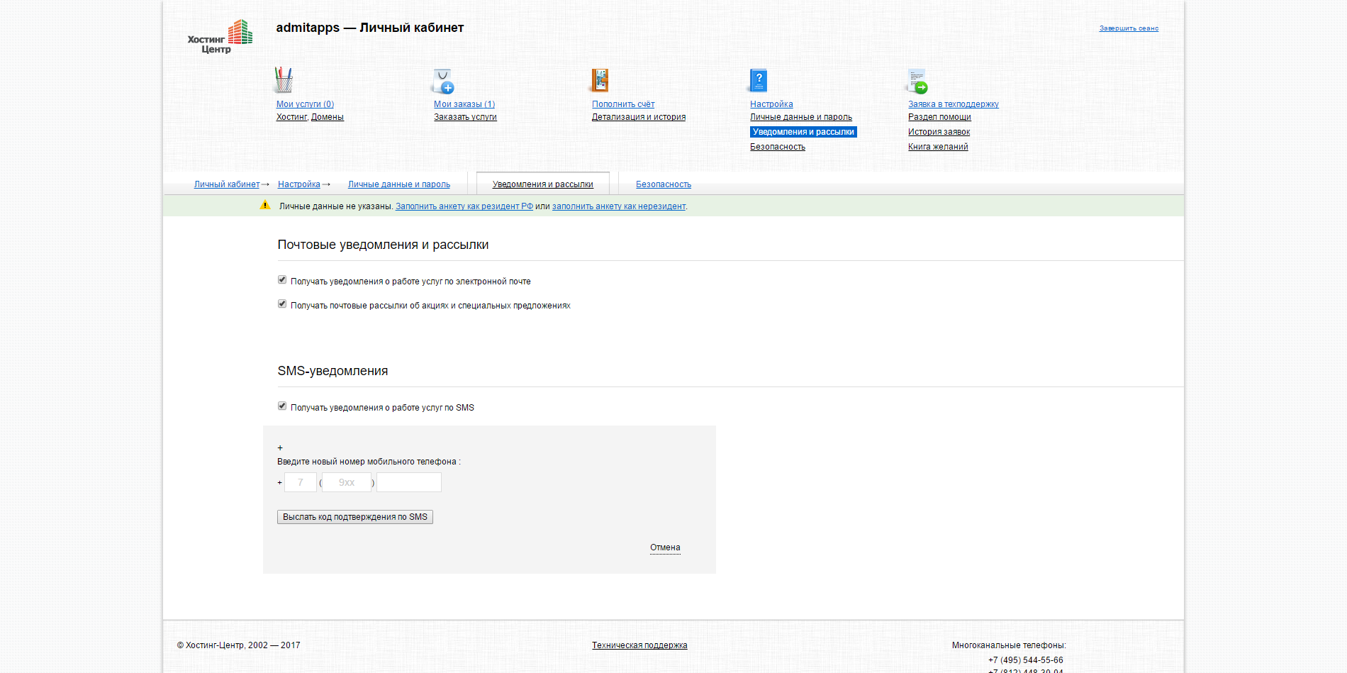Select highlighted Уведомления и рассылки menu item
Viewport: 1347px width, 673px height.
point(803,132)
